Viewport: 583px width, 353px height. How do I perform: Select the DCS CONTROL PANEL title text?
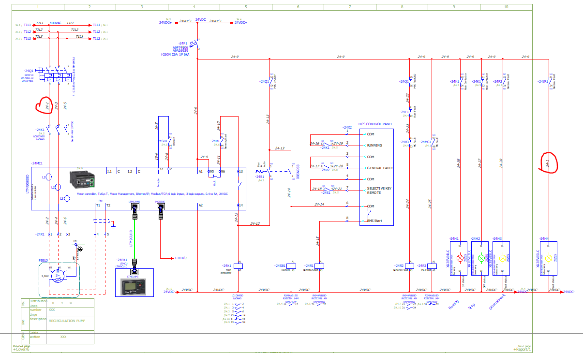(x=375, y=124)
